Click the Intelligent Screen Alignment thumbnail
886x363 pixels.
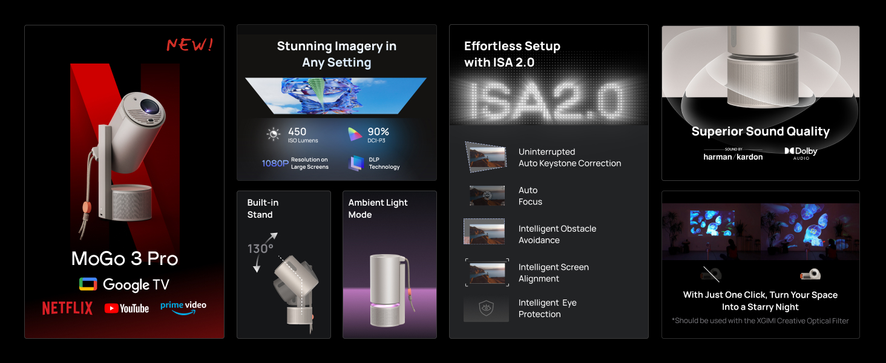(487, 273)
